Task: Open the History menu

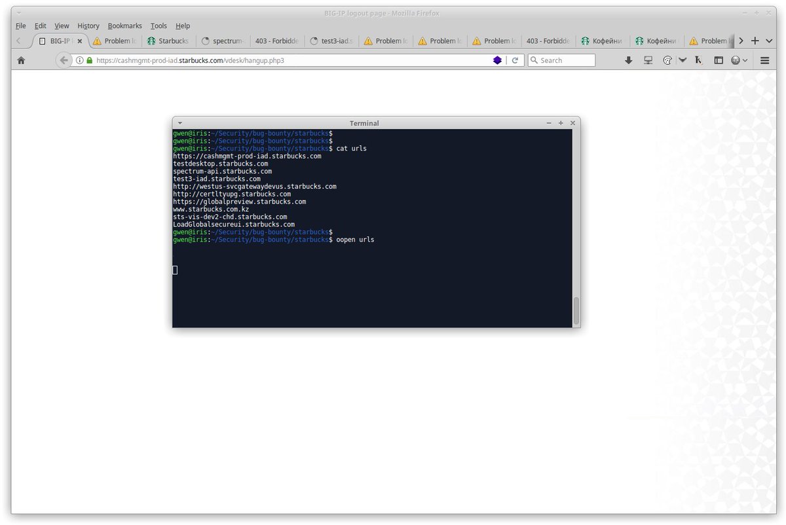Action: (88, 26)
